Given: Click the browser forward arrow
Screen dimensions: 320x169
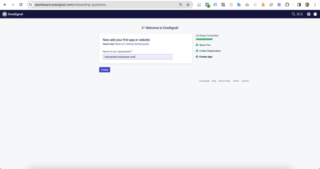Looking at the screenshot, I should point(13,4).
